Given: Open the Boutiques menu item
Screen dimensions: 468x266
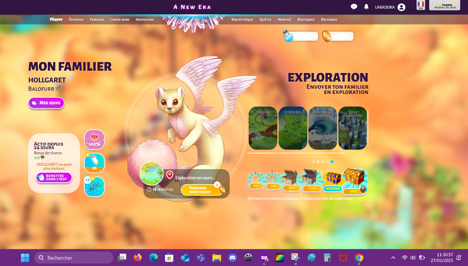Looking at the screenshot, I should pos(306,20).
